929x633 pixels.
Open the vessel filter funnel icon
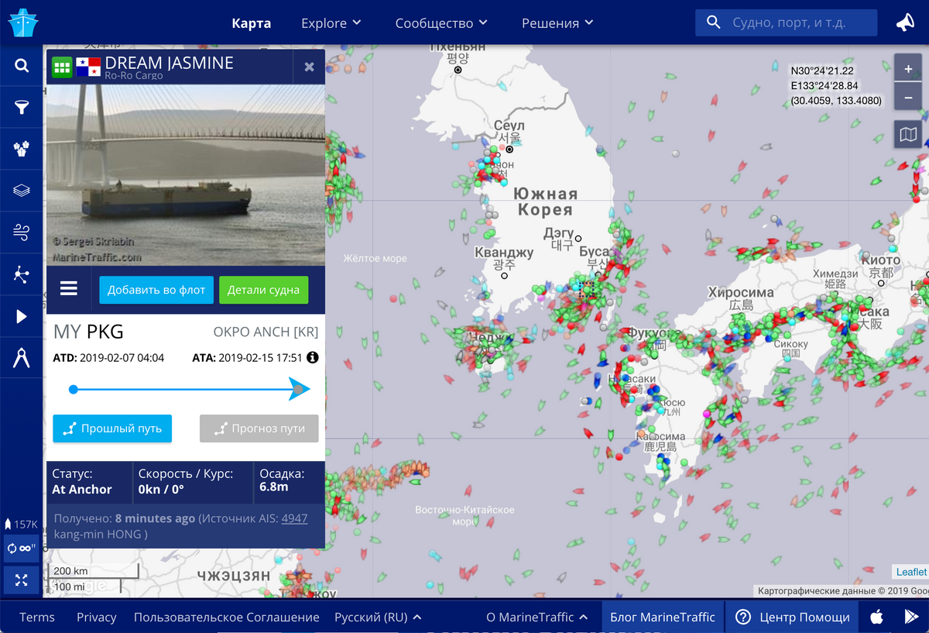point(21,108)
